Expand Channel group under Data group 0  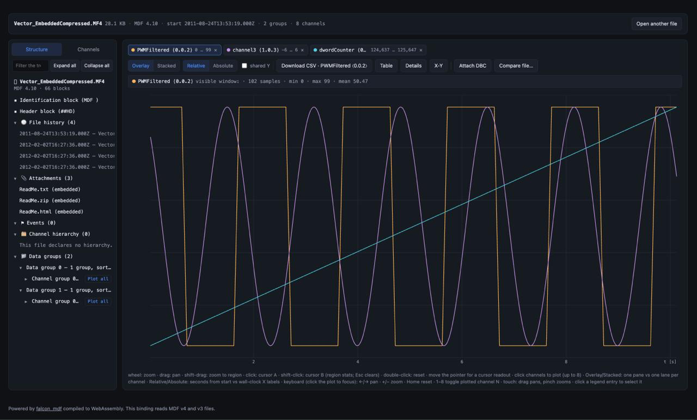click(x=26, y=279)
